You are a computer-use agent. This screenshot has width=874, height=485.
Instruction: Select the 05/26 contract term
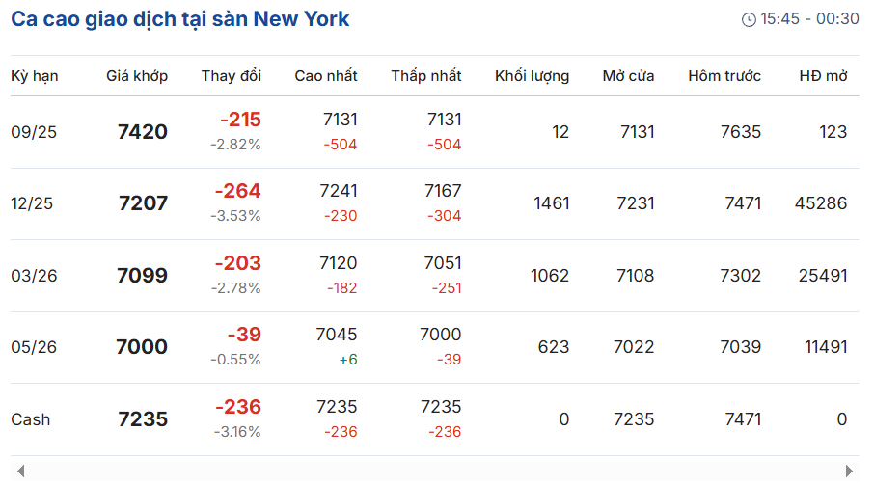click(34, 347)
